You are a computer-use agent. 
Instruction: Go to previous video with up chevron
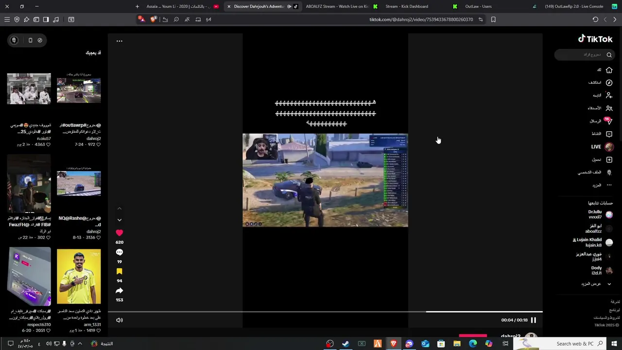(120, 209)
